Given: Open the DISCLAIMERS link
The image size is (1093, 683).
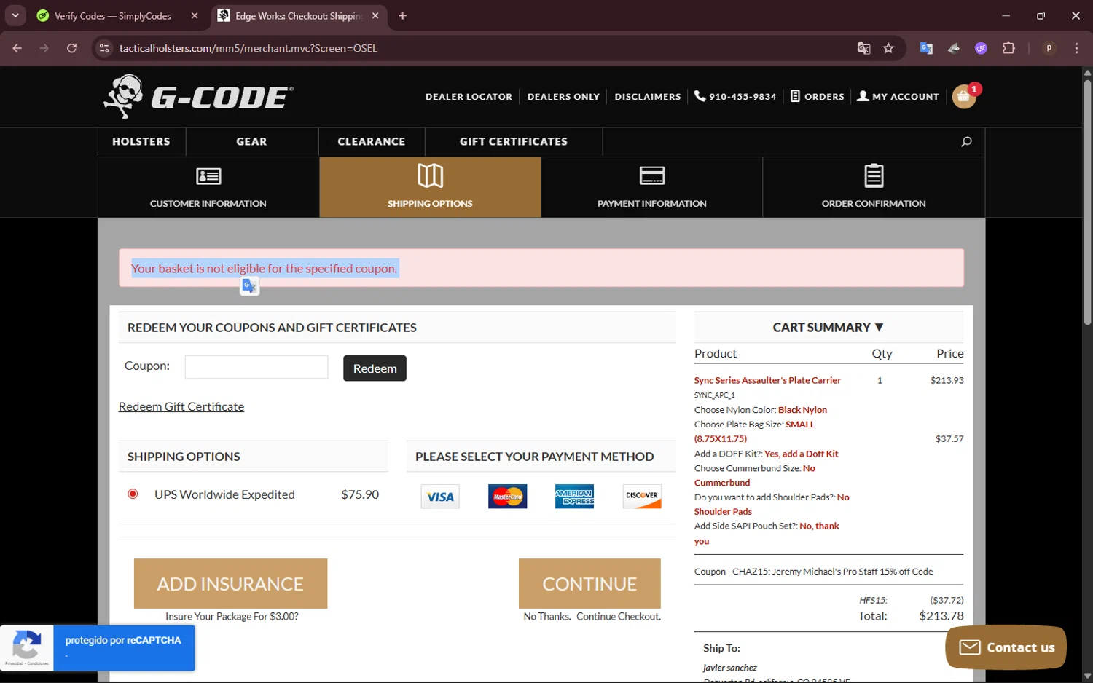Looking at the screenshot, I should tap(648, 97).
